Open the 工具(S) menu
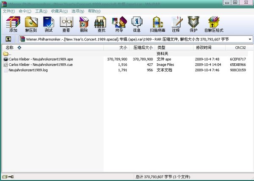 [x=41, y=11]
